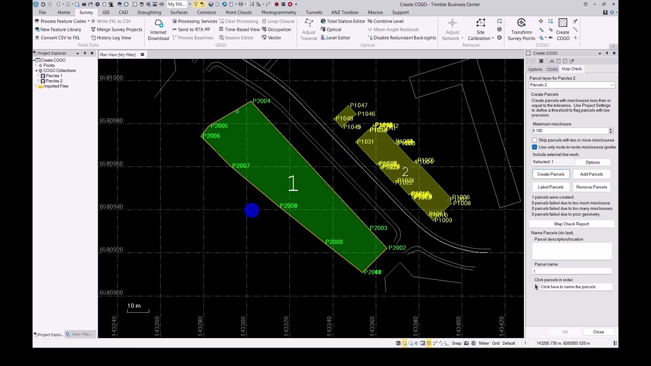The height and width of the screenshot is (366, 651).
Task: Launch Convert CSV to FXL
Action: [57, 38]
